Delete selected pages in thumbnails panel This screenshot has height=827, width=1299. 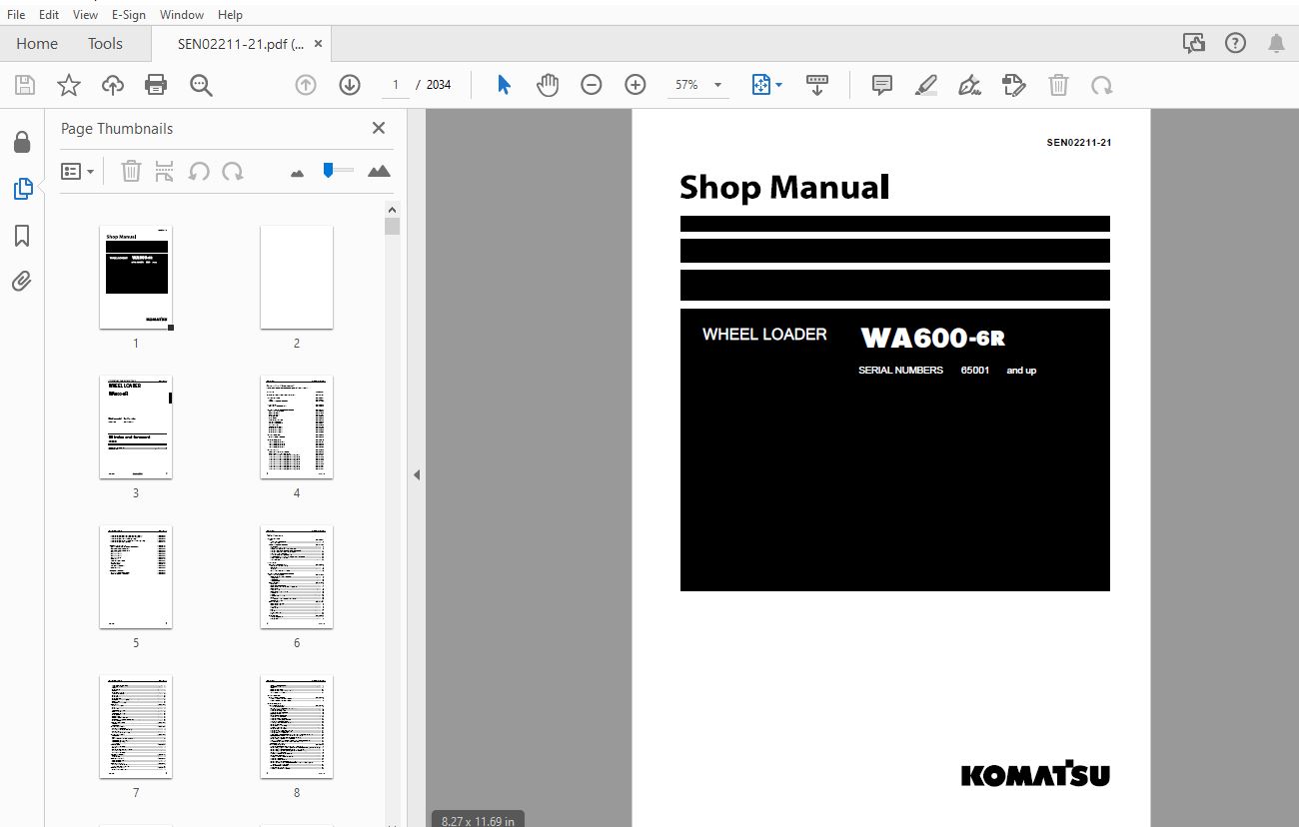point(131,172)
